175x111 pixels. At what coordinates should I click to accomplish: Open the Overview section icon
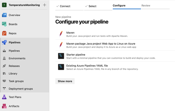[4, 15]
